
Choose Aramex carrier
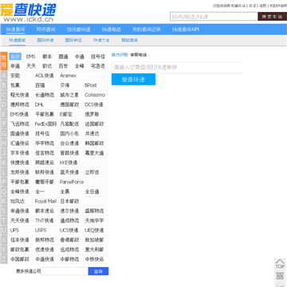(68, 76)
